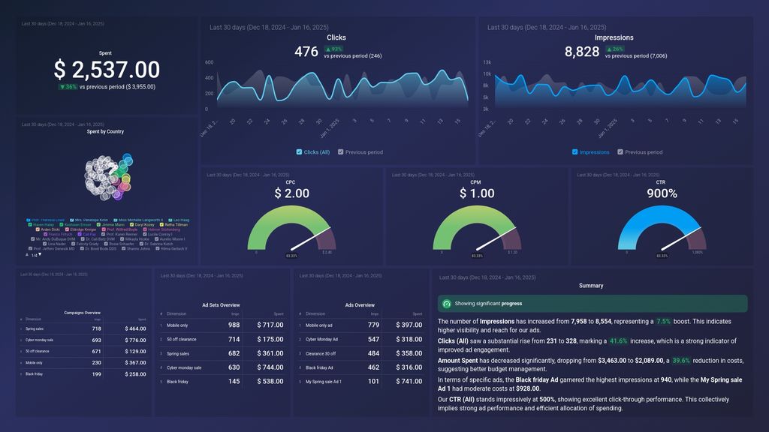The image size is (769, 432).
Task: Toggle Daryl Kozey legend checkbox
Action: point(132,225)
